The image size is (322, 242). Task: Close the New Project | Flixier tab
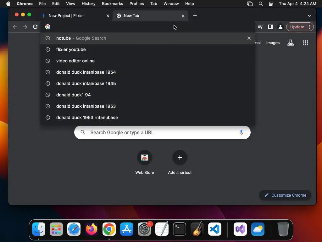pyautogui.click(x=108, y=16)
